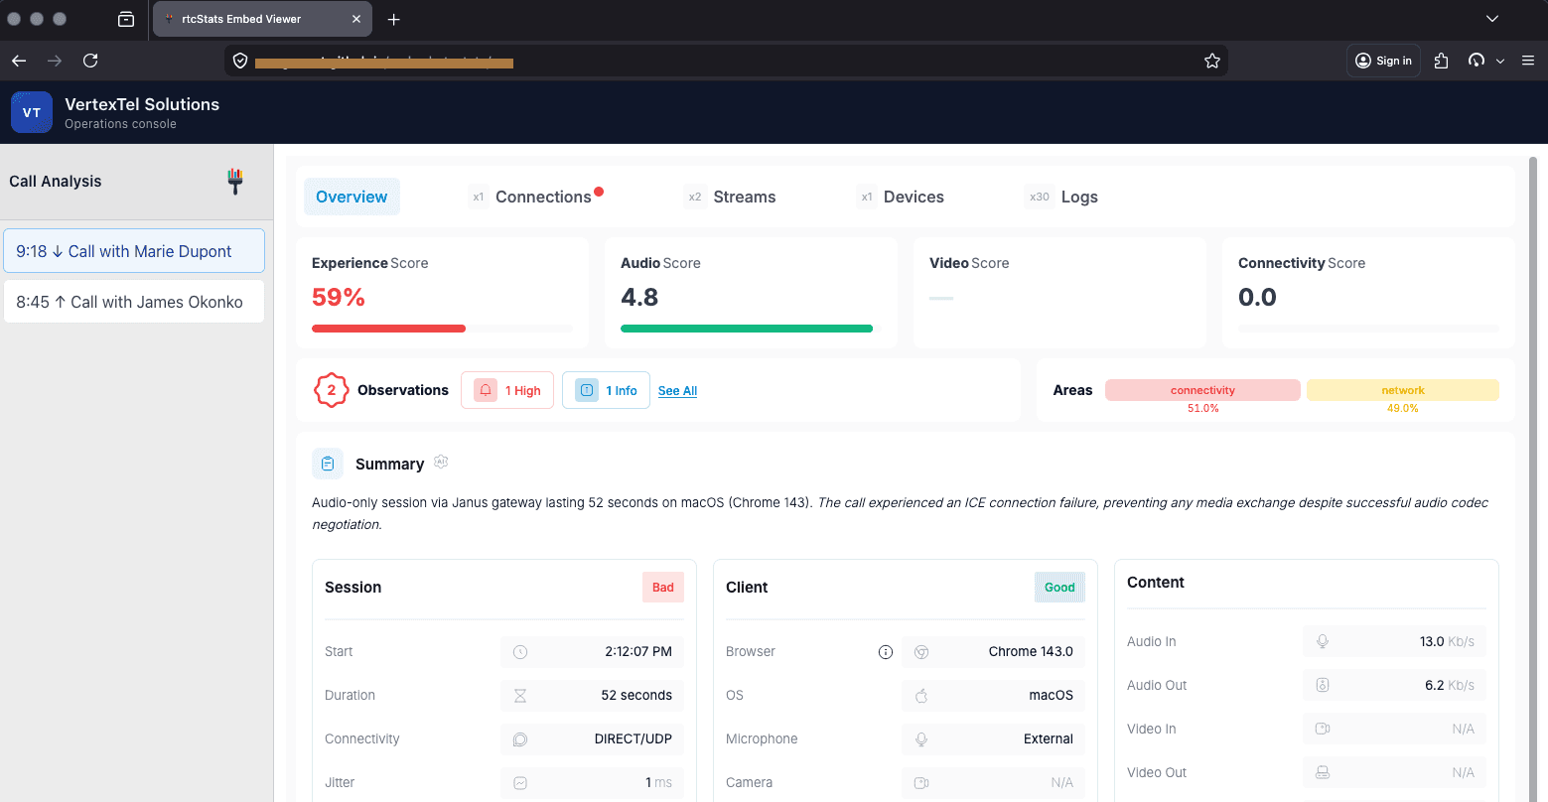Click the speedometer icon in browser toolbar
Screen dimensions: 1548x802
coord(1477,61)
